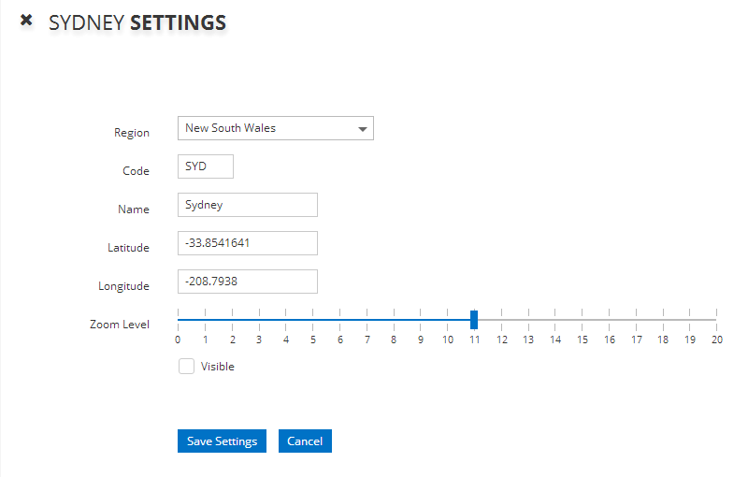Set Zoom Level to 20

tap(716, 320)
